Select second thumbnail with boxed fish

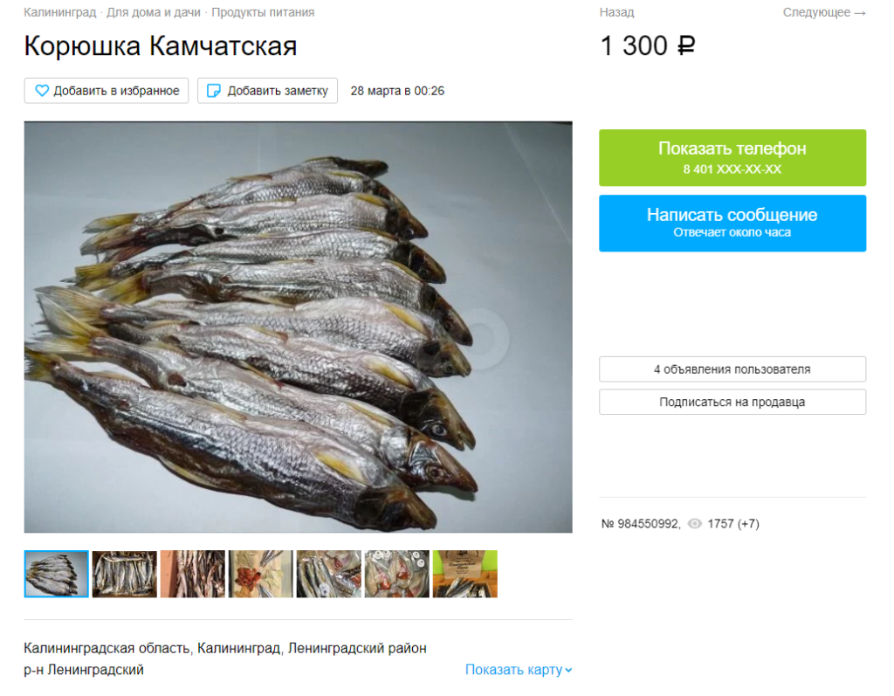pos(124,574)
